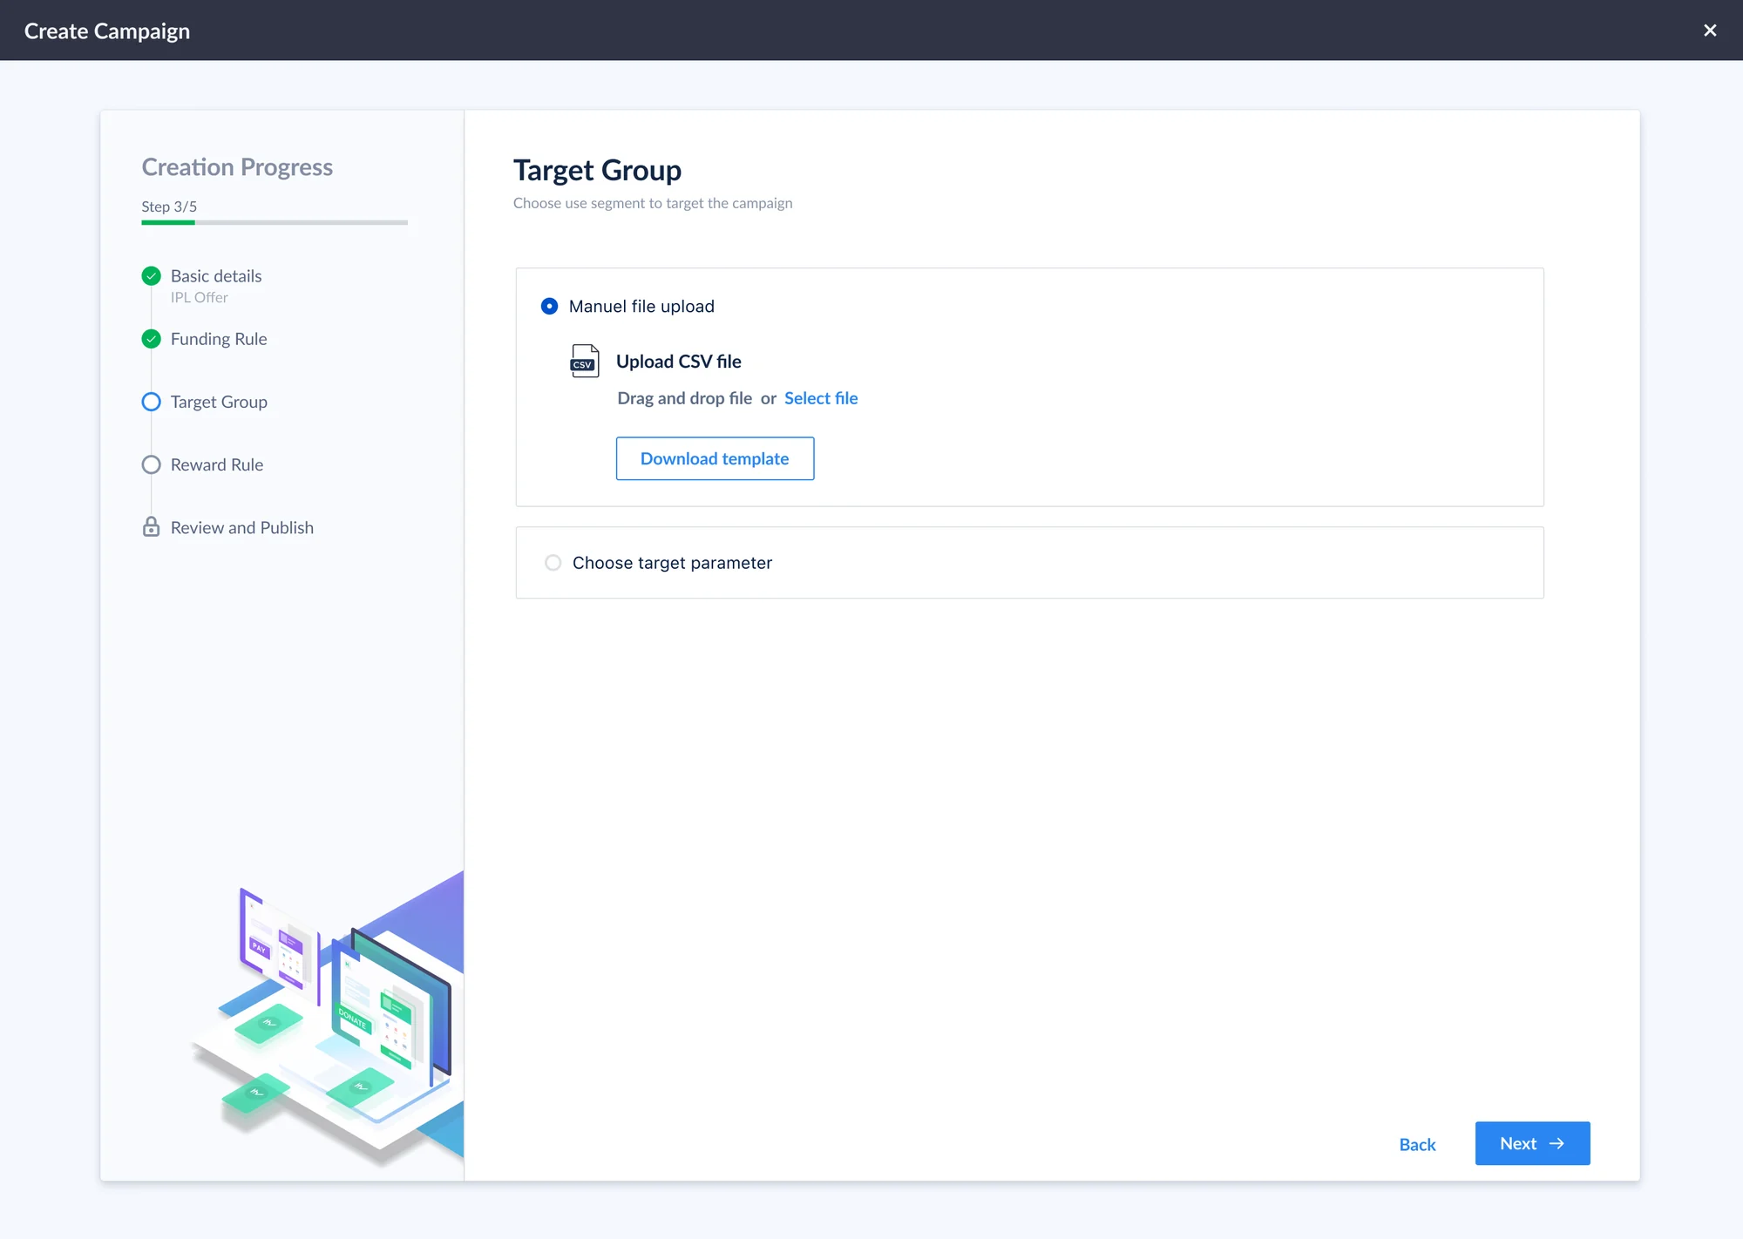Click the Manuel file upload label text
Screen dimensions: 1743x1239
[641, 306]
